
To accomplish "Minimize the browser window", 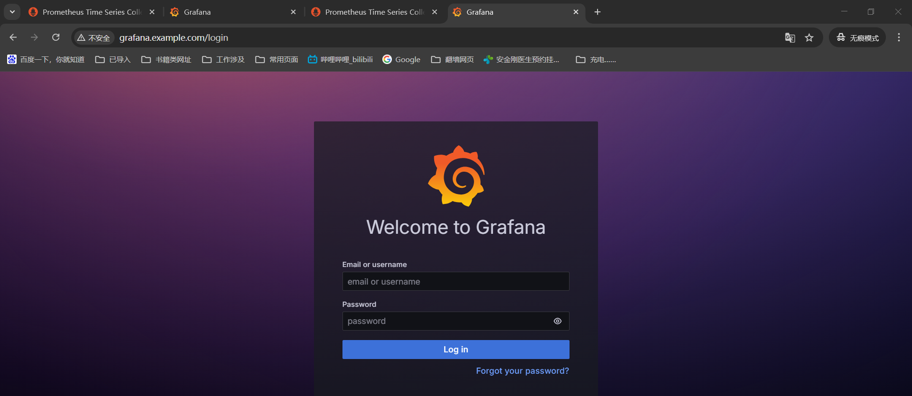I will coord(844,11).
